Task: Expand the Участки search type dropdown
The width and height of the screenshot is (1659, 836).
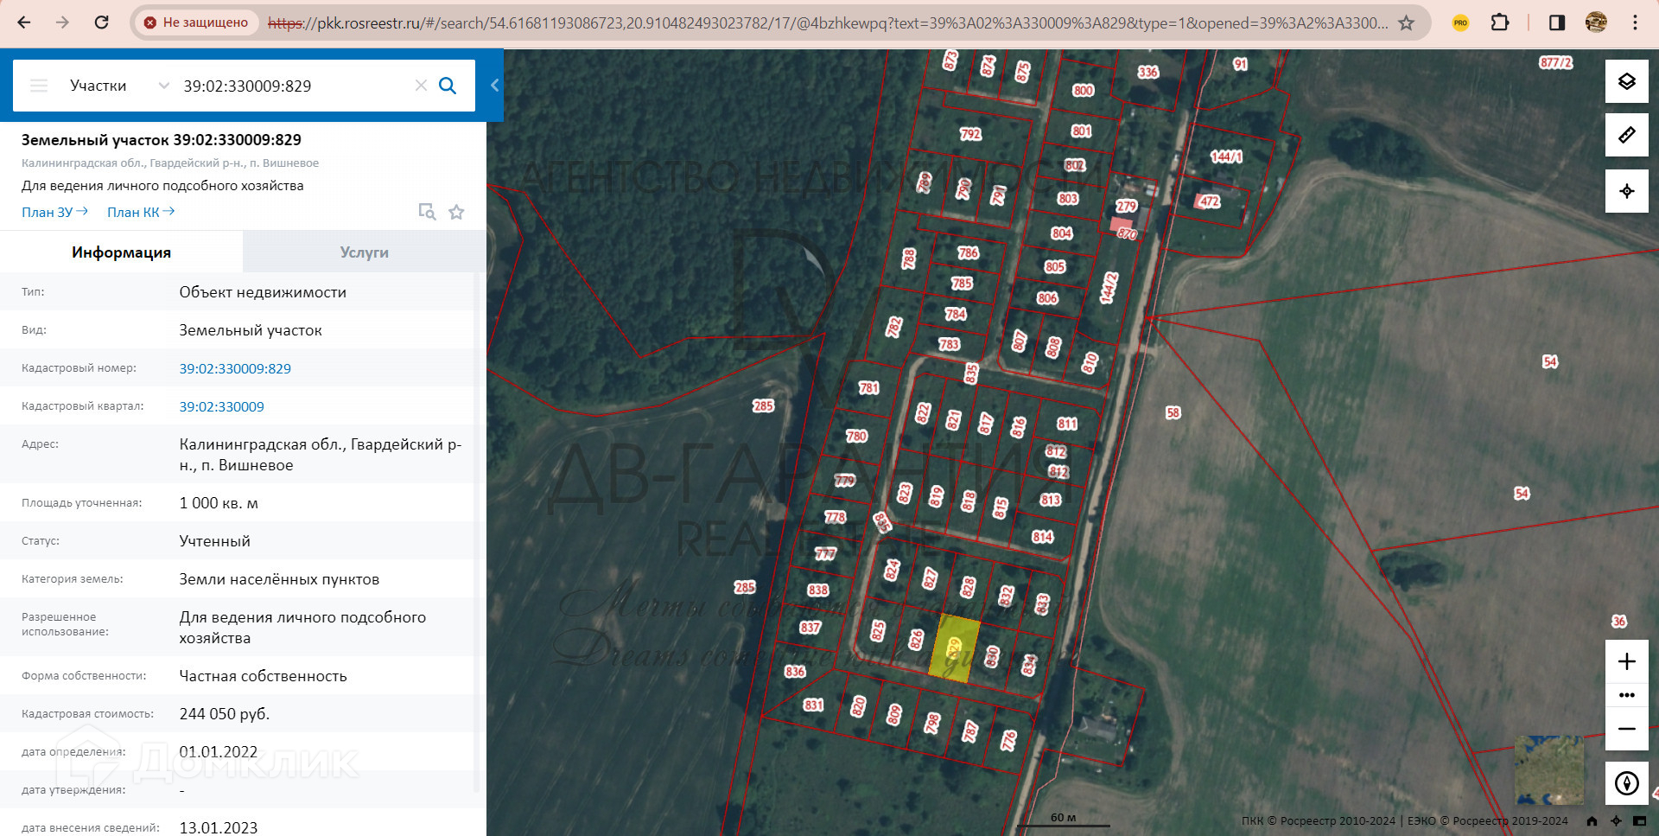Action: [163, 86]
